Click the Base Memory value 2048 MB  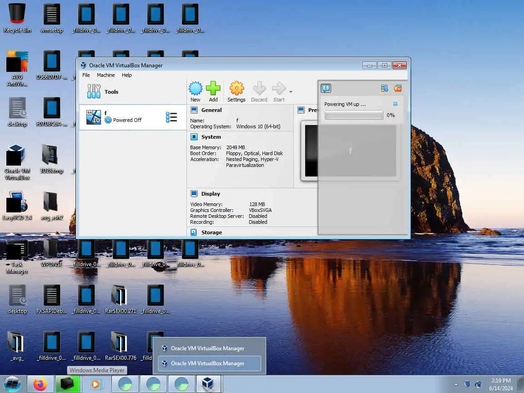236,147
